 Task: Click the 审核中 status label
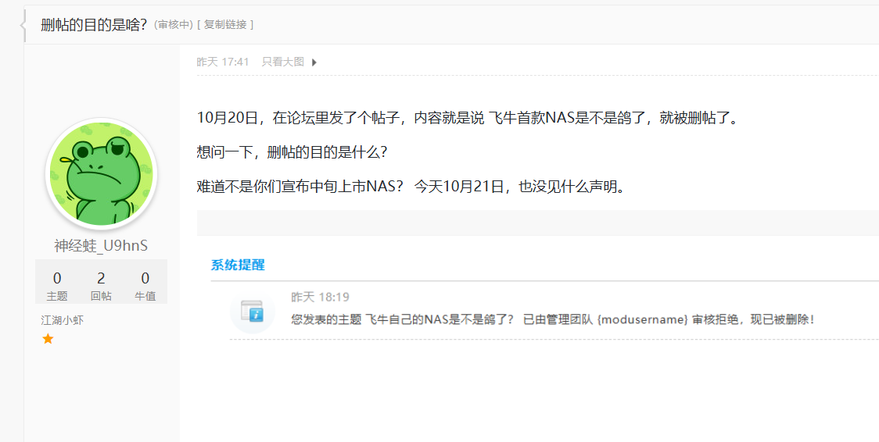click(x=174, y=24)
